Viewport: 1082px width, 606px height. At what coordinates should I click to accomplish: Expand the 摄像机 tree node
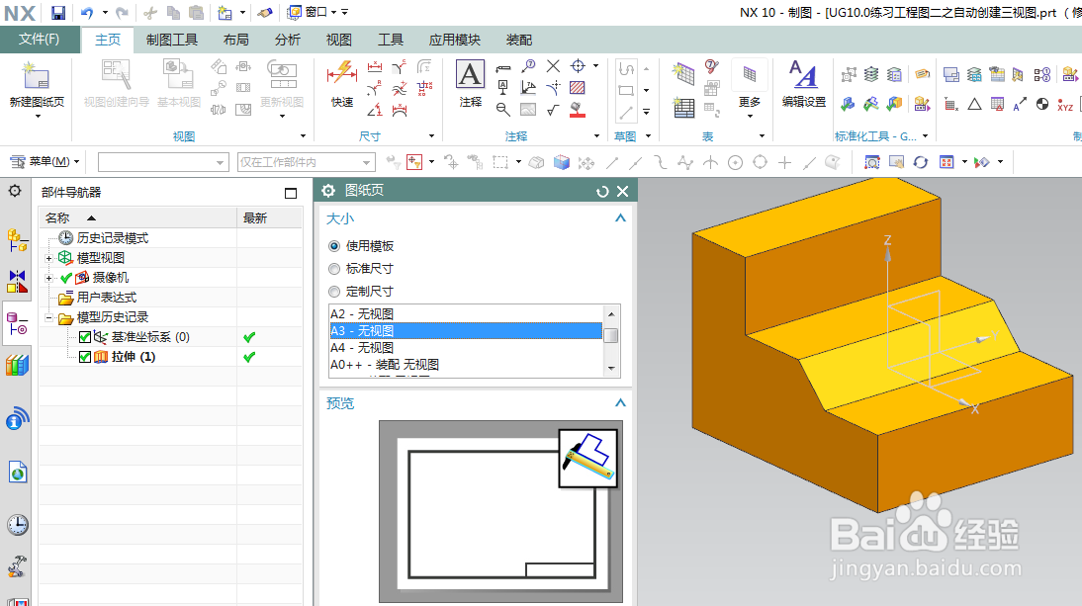(49, 279)
